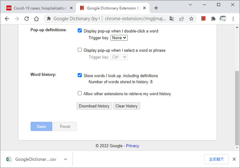Click the page vertical scrollbar thumb

click(237, 108)
